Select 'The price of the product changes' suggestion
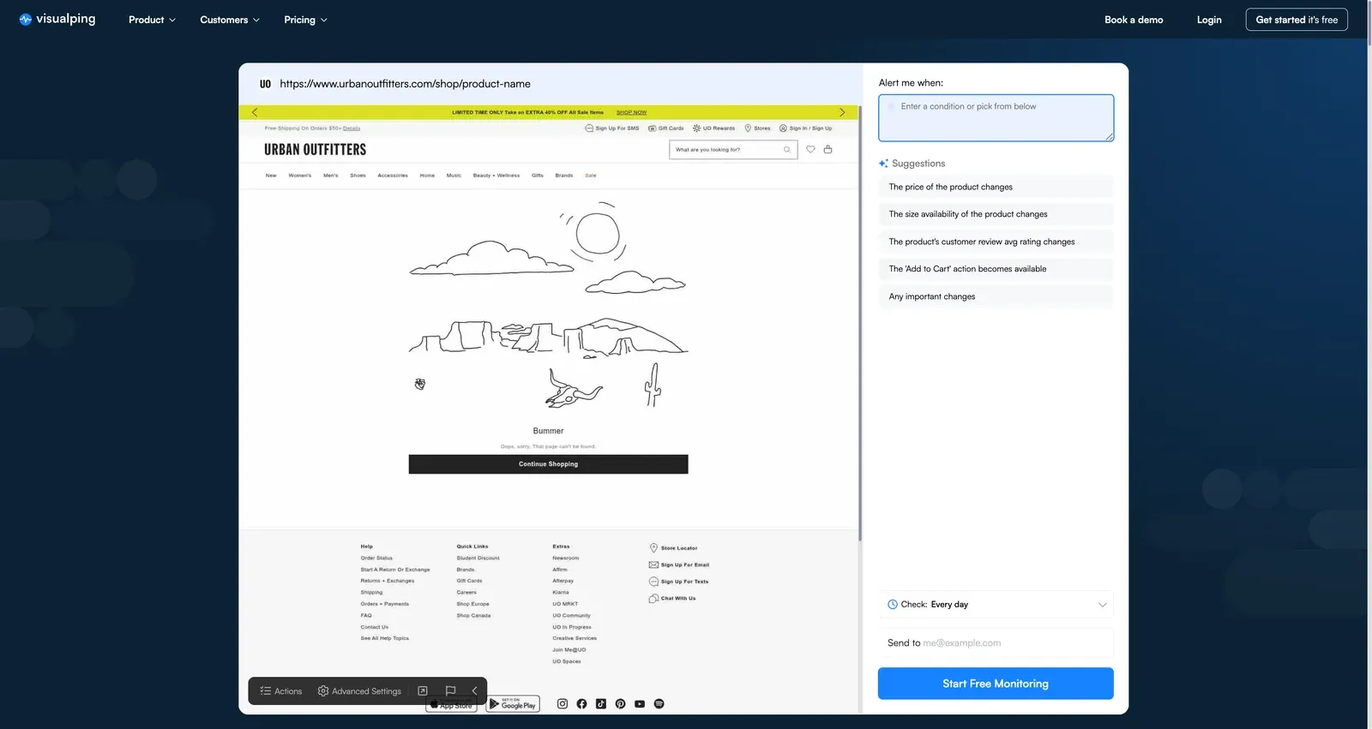This screenshot has width=1372, height=729. 996,187
